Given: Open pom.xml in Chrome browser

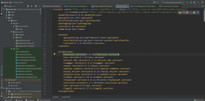Looking at the screenshot, I should [180, 12].
